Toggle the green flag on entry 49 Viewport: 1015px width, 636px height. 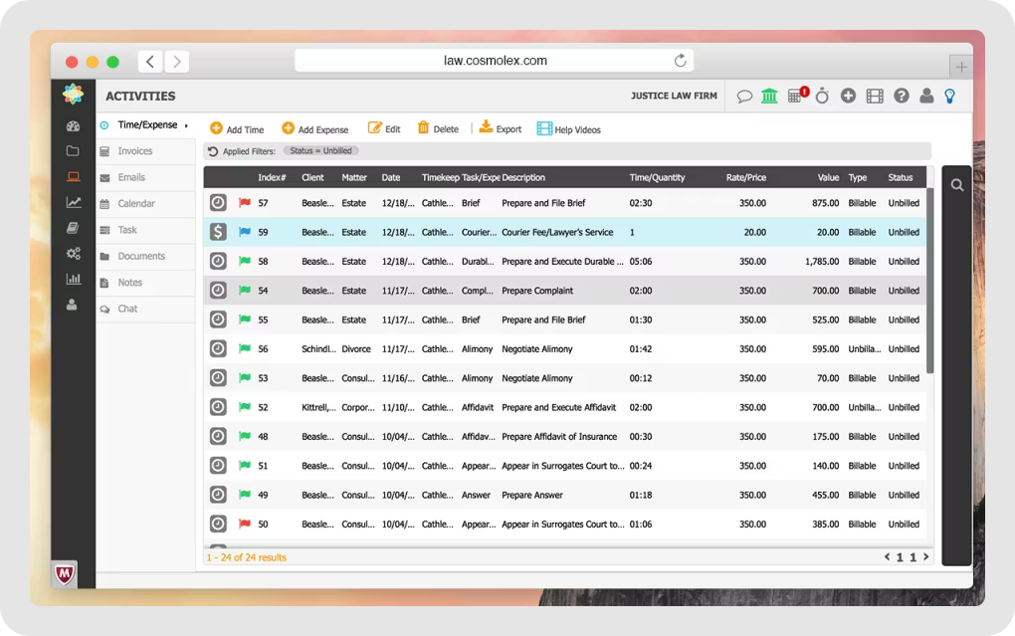click(244, 494)
